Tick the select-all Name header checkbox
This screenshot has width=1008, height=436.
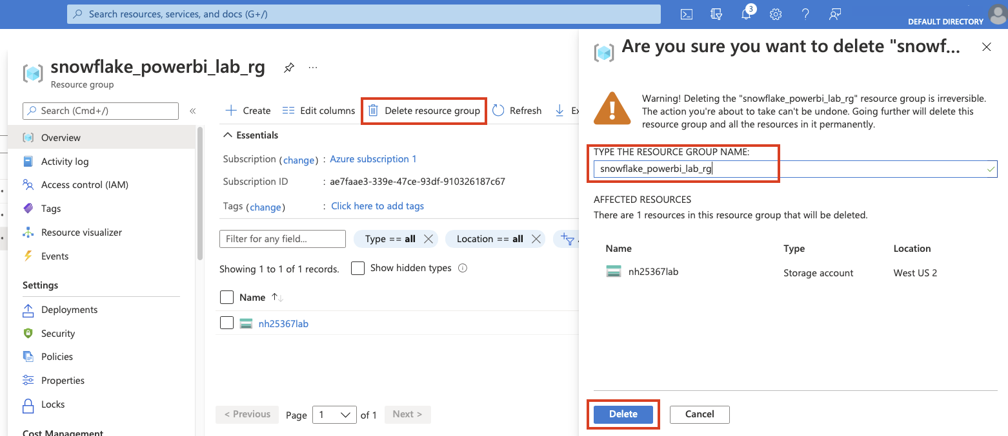tap(227, 297)
